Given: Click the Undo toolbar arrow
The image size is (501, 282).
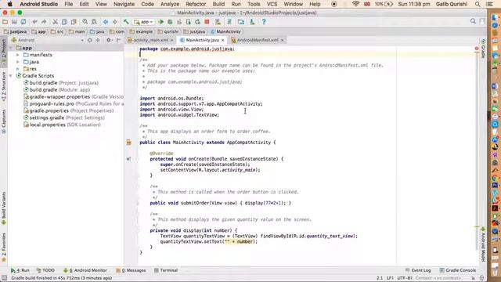Looking at the screenshot, I should tap(34, 22).
